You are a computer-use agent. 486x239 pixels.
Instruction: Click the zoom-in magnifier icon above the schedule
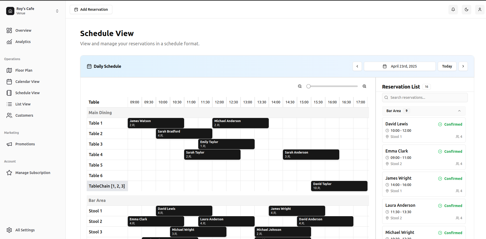click(x=364, y=86)
